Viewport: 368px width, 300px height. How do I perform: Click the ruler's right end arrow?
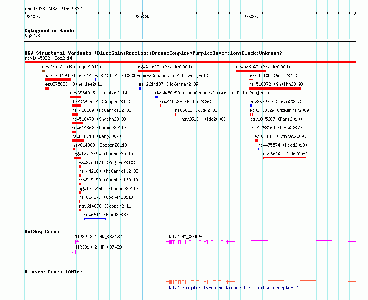tap(355, 13)
